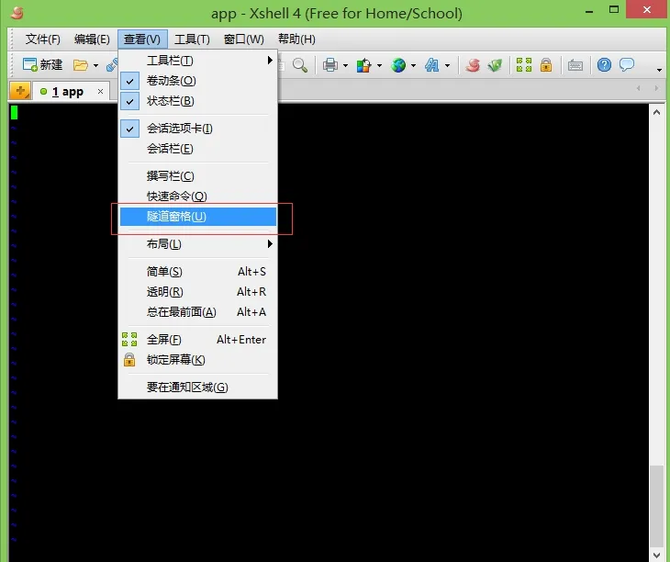
Task: Toggle the 状态栏(B) checked menu item
Action: pos(198,101)
